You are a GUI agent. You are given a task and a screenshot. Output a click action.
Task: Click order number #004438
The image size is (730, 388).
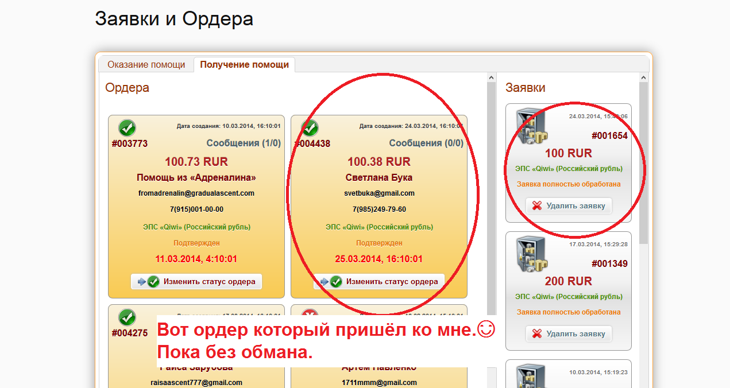tap(312, 143)
